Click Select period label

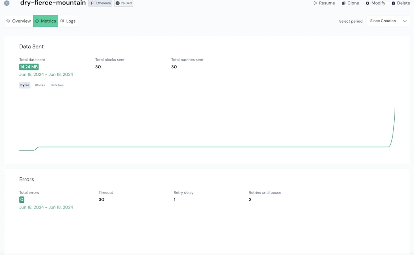[x=351, y=21]
